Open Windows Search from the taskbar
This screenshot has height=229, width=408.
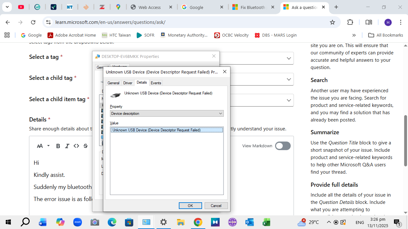25,222
